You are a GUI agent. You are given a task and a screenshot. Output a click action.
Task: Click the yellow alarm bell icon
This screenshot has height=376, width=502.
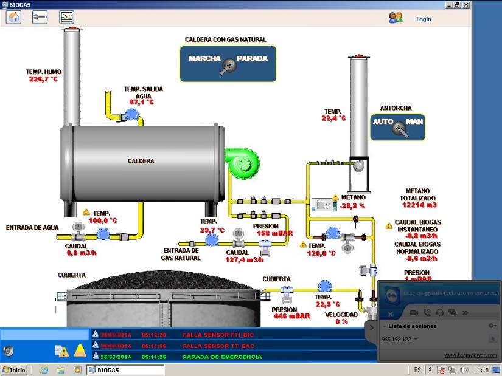80,350
